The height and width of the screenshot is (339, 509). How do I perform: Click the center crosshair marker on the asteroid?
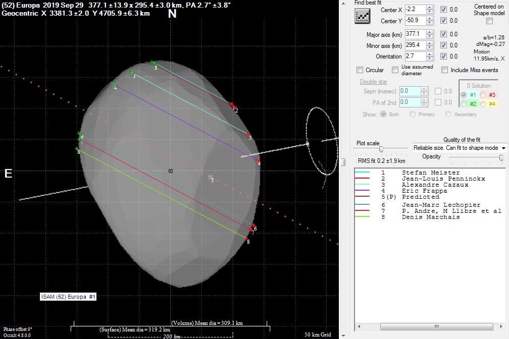[x=171, y=171]
